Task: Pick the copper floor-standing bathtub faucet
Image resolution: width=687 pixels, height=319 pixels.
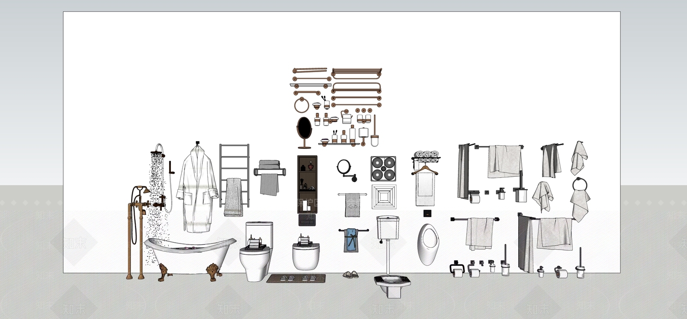Action: (137, 233)
